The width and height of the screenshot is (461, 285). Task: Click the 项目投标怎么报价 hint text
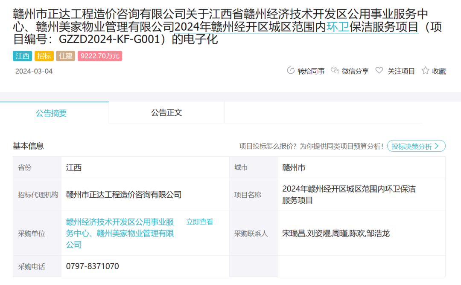[x=311, y=146]
